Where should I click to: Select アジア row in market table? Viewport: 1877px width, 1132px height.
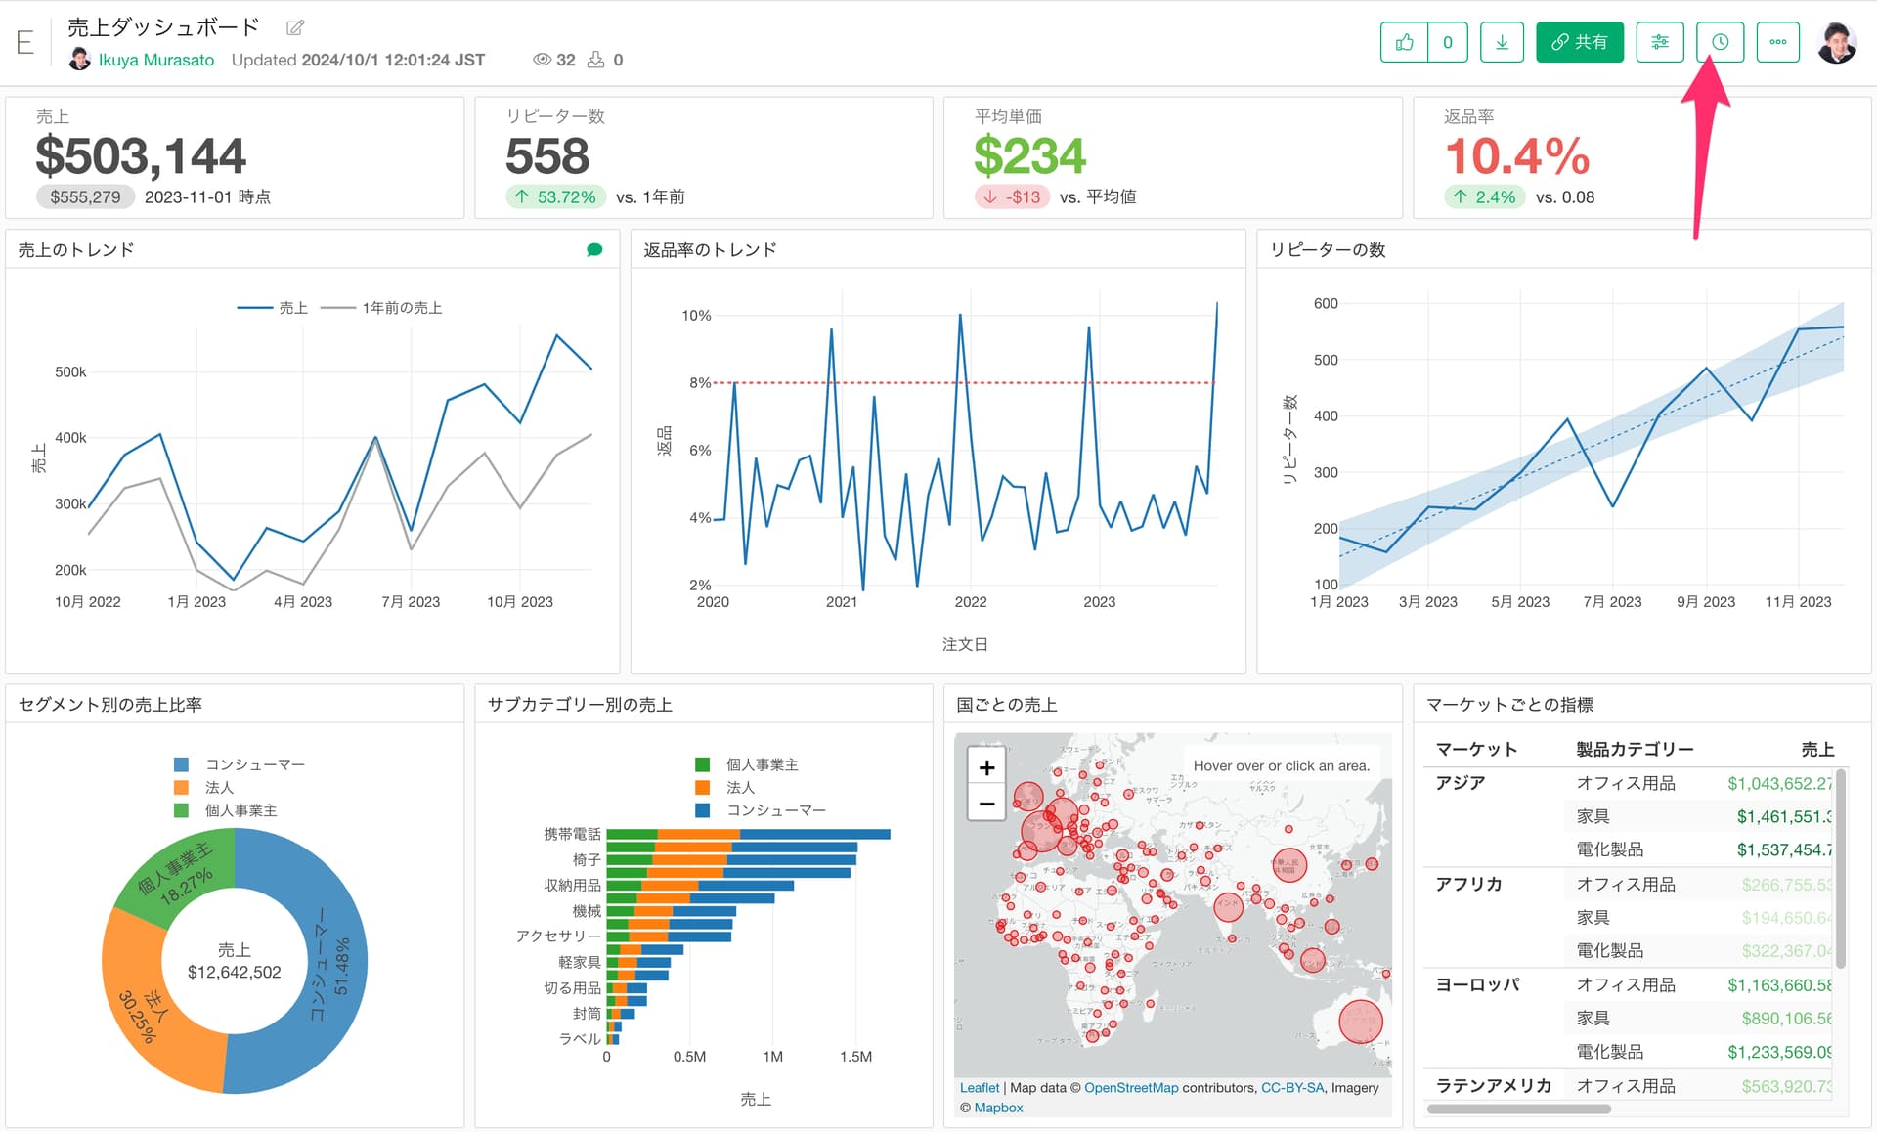1460,783
